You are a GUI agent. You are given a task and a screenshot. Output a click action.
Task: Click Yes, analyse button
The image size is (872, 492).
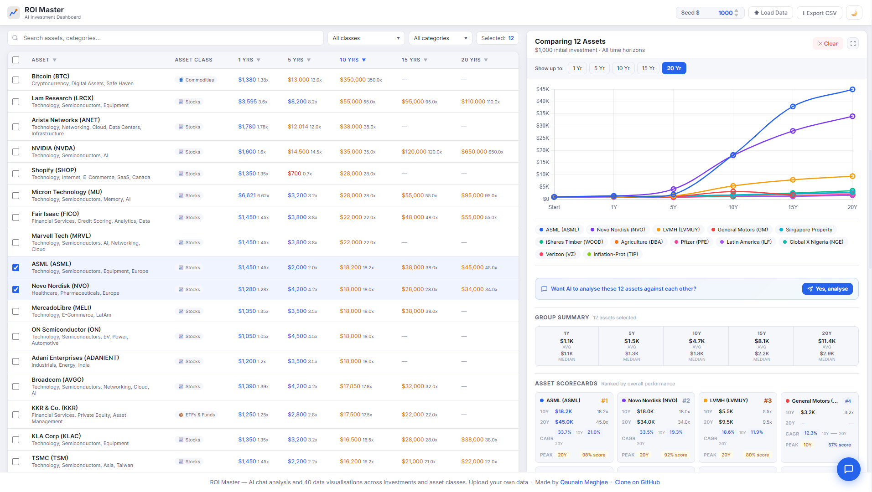click(x=827, y=289)
